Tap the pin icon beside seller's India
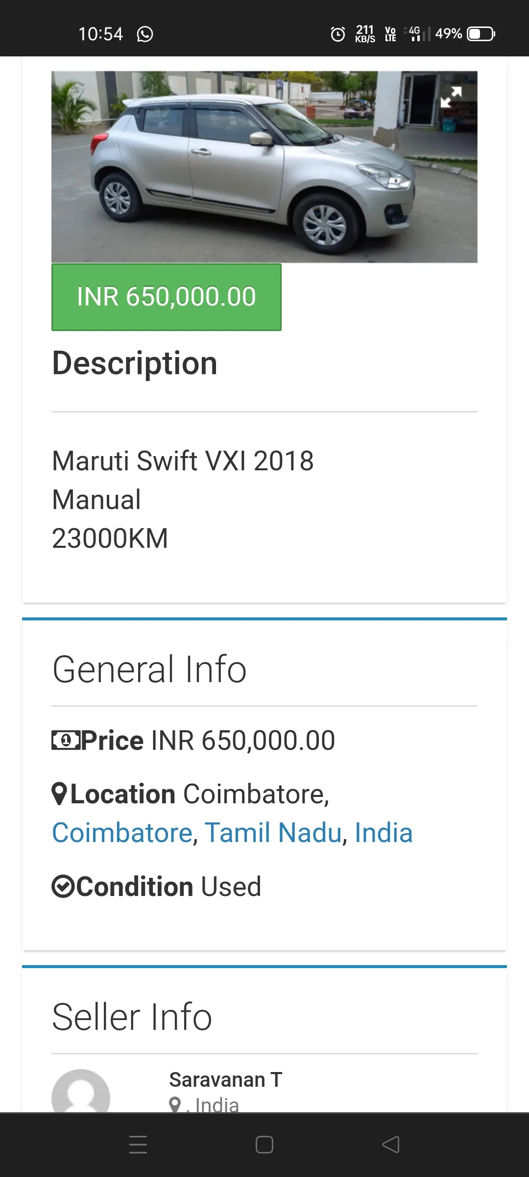The height and width of the screenshot is (1177, 529). pos(175,1105)
